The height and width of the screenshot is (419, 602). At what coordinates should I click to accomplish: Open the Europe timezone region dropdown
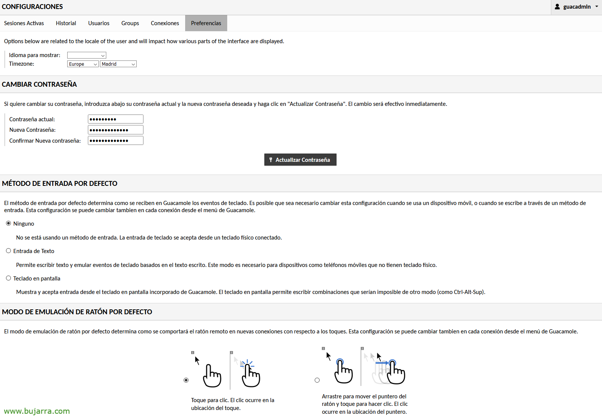coord(83,64)
